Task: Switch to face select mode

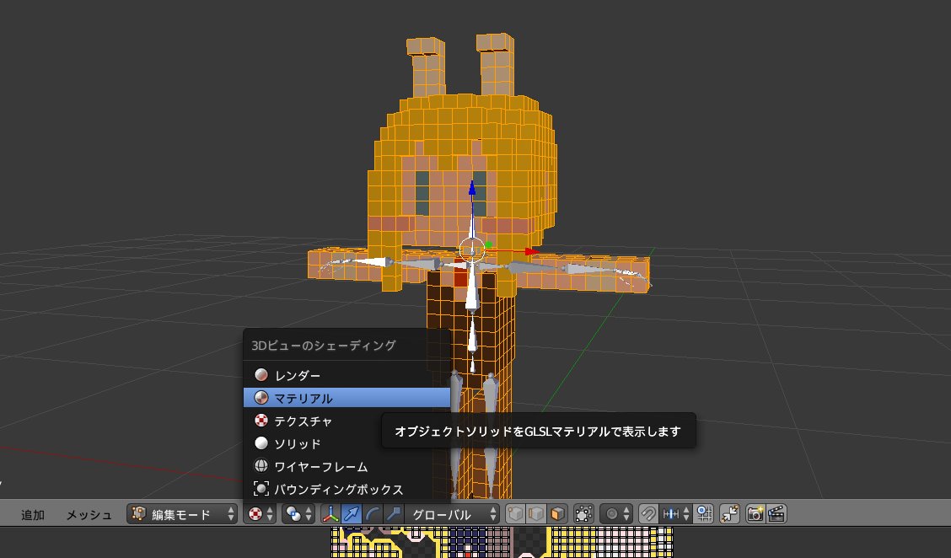Action: pyautogui.click(x=557, y=514)
